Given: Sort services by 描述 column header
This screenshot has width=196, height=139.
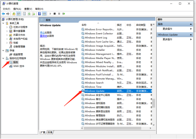Looking at the screenshot, I should click(x=120, y=25).
